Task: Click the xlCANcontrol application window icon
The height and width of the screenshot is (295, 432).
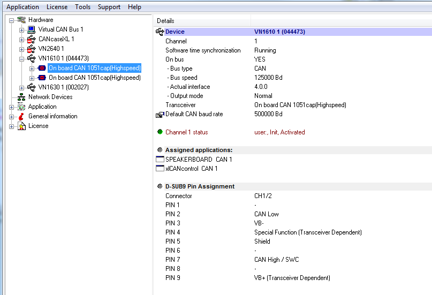Action: click(x=160, y=168)
